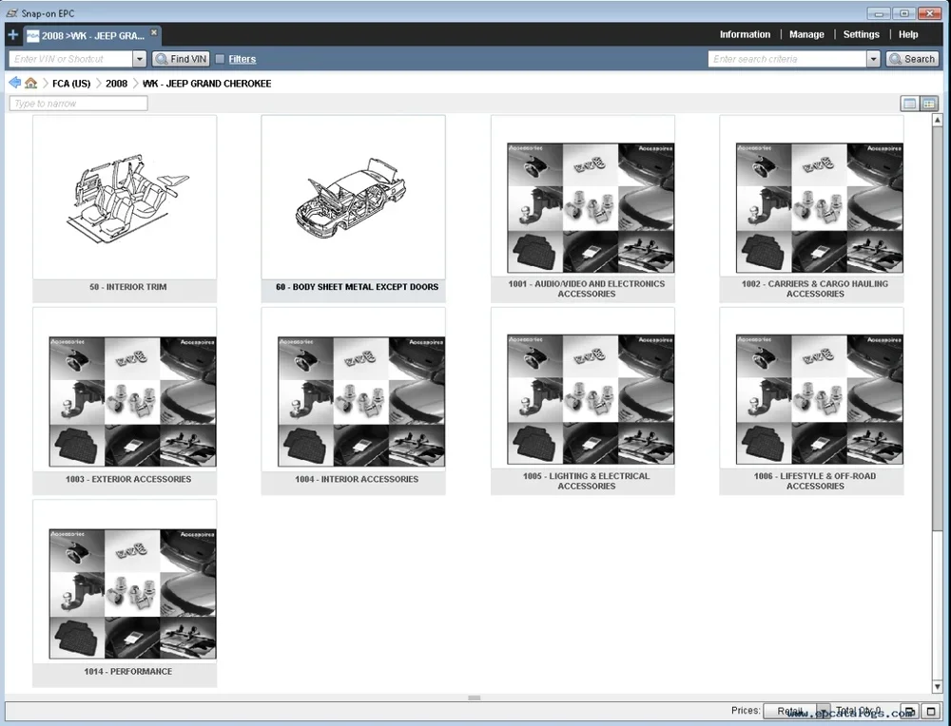The width and height of the screenshot is (951, 726).
Task: Expand the VIN or Shortcut dropdown
Action: click(x=140, y=59)
